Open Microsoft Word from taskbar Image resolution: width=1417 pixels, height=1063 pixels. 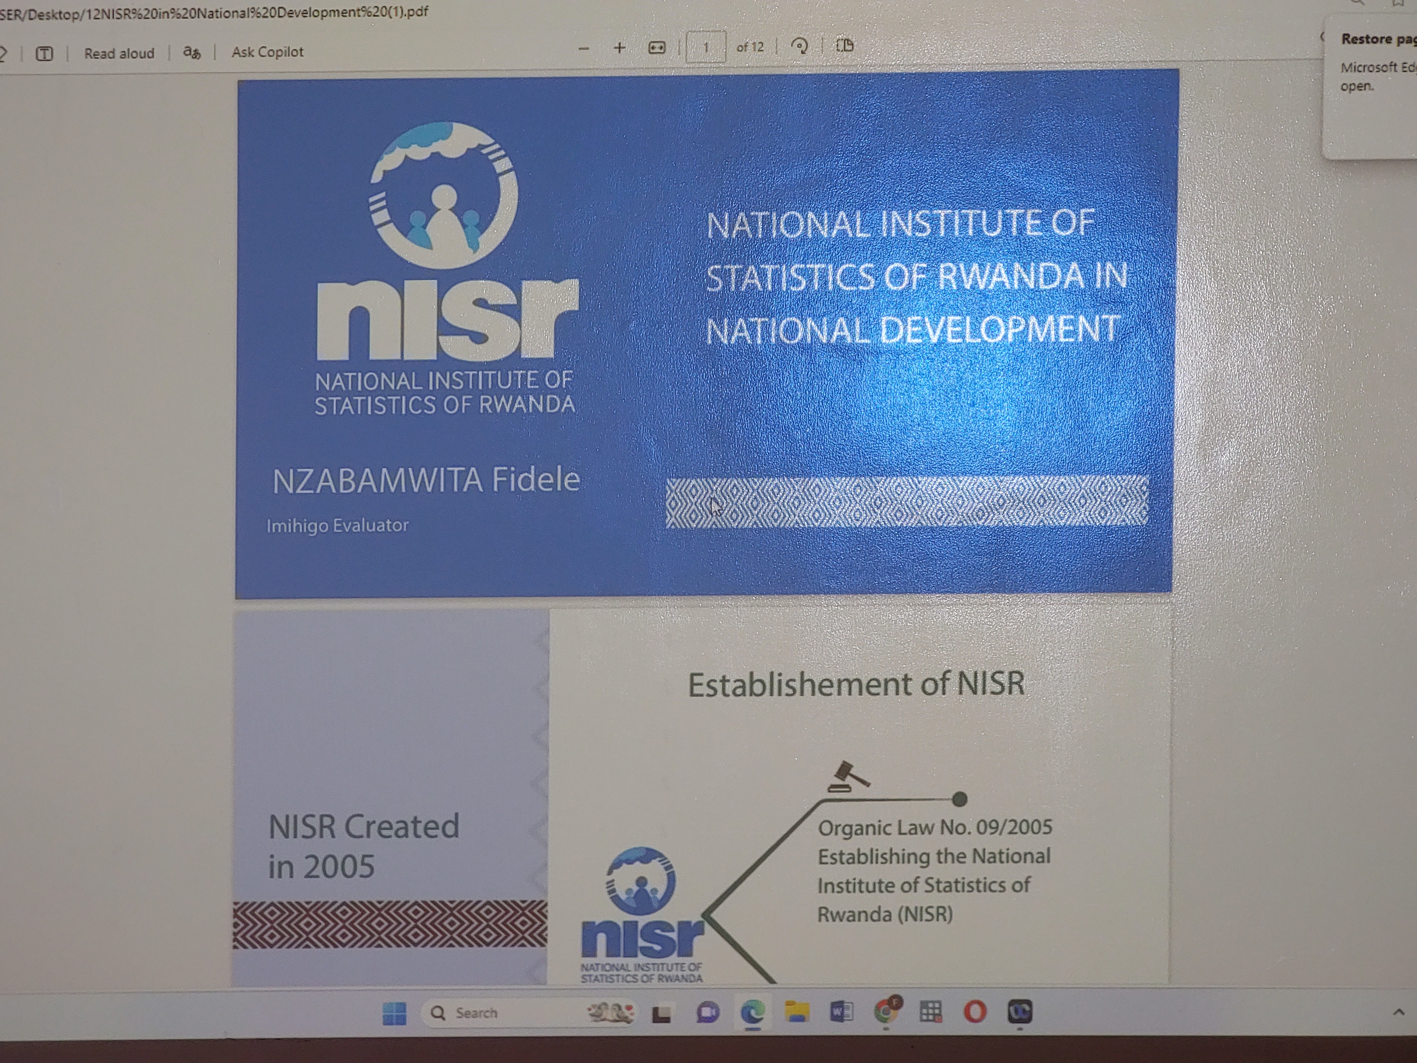841,1012
